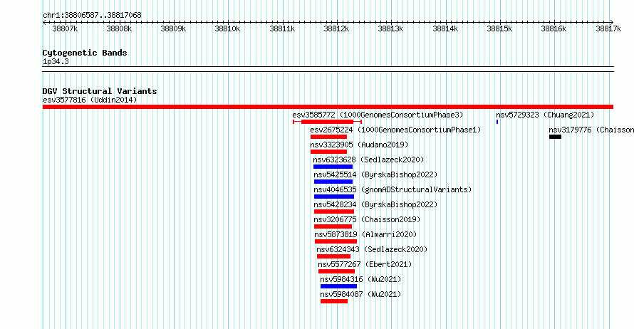
Task: Click the 38809k ruler tick label
Action: pyautogui.click(x=174, y=29)
